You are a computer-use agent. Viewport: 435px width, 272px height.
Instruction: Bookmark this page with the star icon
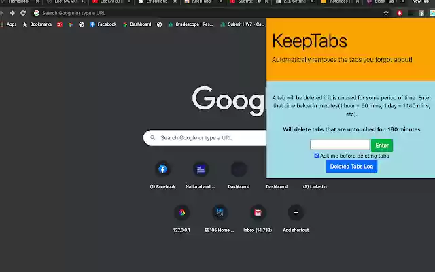pyautogui.click(x=386, y=13)
